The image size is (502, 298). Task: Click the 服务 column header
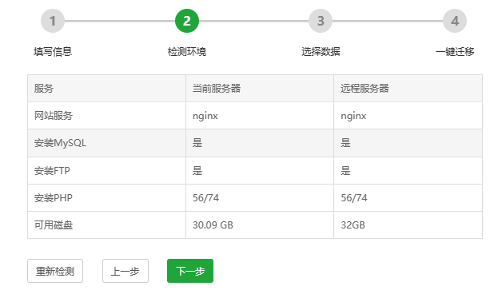pyautogui.click(x=106, y=89)
